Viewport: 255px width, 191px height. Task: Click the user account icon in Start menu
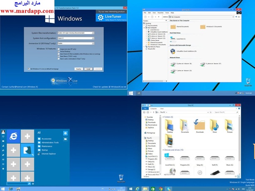pos(3,132)
